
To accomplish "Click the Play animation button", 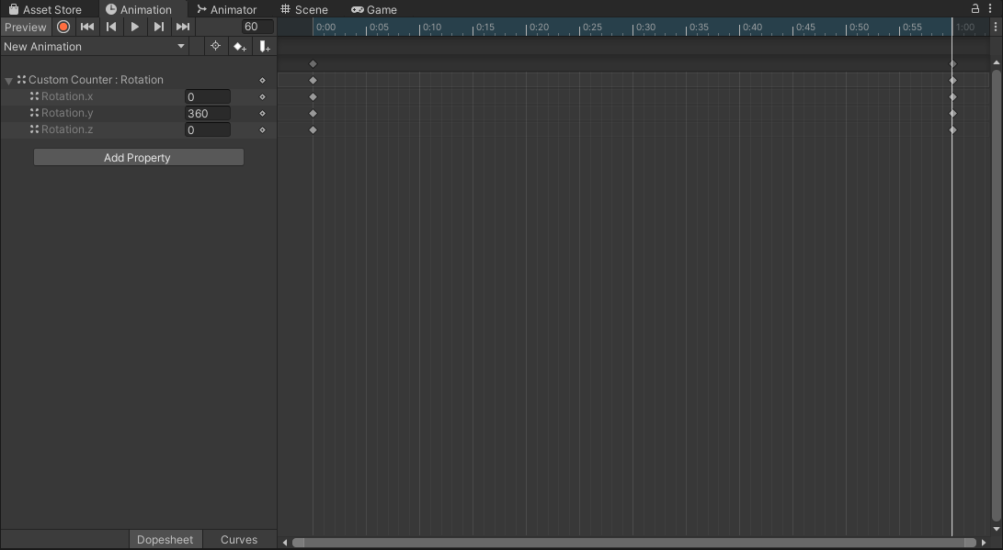I will tap(134, 27).
